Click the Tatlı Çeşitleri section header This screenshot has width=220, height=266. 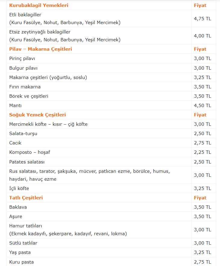pyautogui.click(x=26, y=198)
